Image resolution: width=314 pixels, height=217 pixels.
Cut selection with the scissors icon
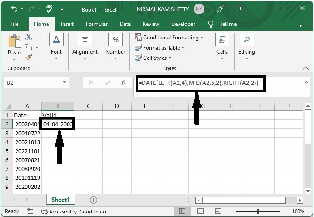[x=29, y=37]
